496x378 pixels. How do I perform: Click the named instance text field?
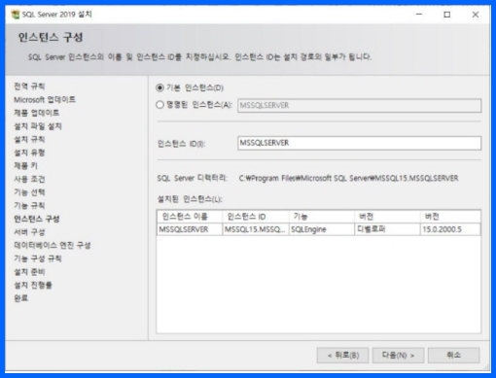pyautogui.click(x=359, y=106)
